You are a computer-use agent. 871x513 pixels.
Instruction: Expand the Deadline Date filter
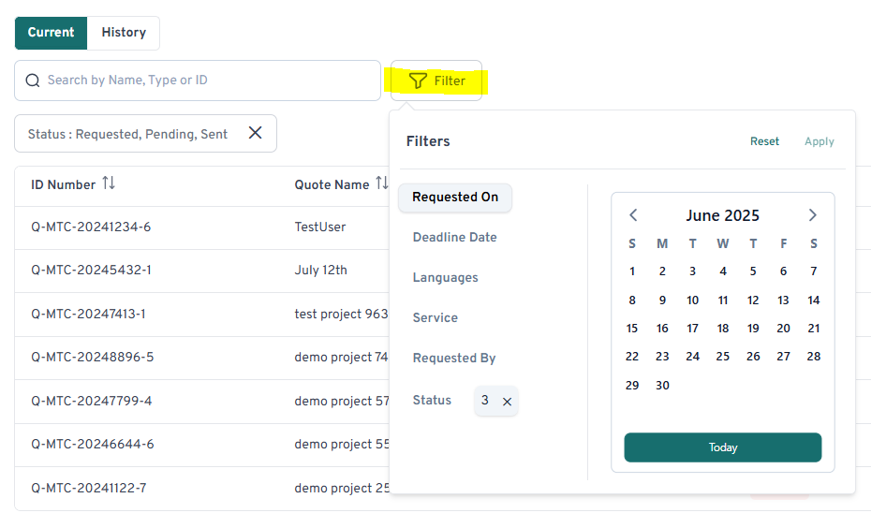click(x=454, y=238)
